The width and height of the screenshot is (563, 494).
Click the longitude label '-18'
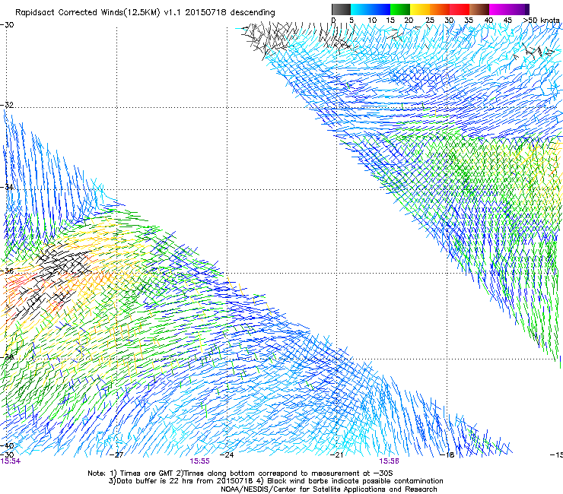pos(447,455)
